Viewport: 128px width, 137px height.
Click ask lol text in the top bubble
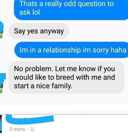pos(30,12)
